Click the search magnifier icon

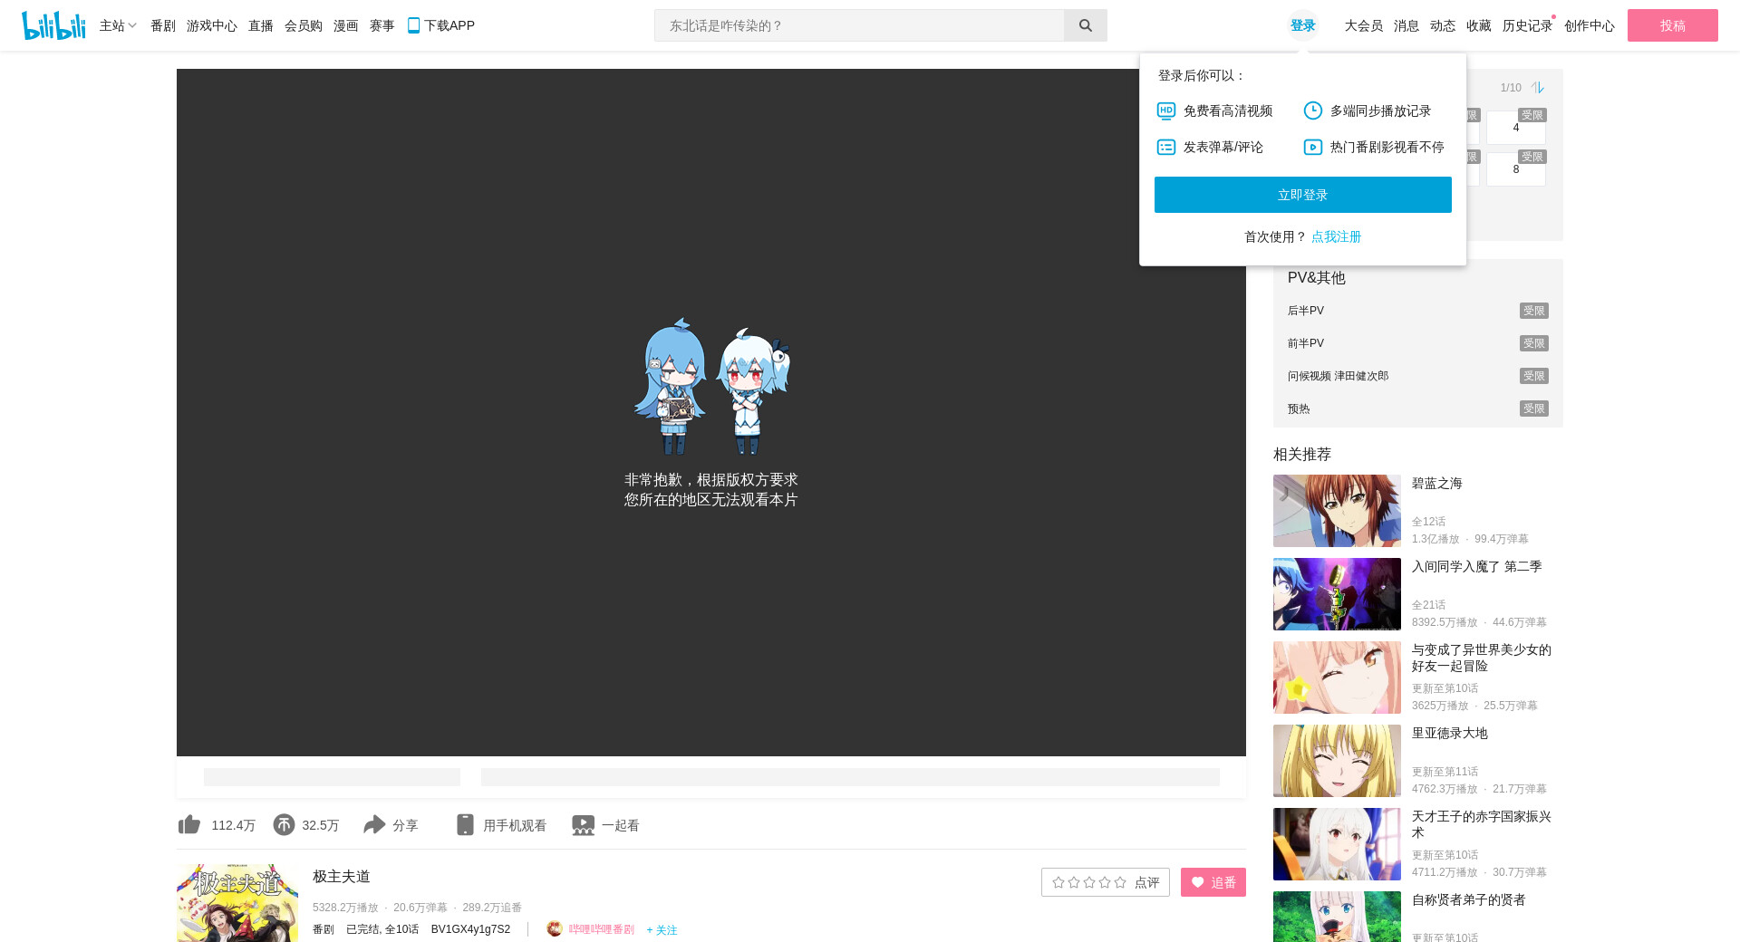click(x=1085, y=25)
